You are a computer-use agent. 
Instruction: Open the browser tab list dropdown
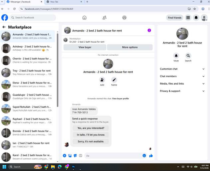[2, 2]
